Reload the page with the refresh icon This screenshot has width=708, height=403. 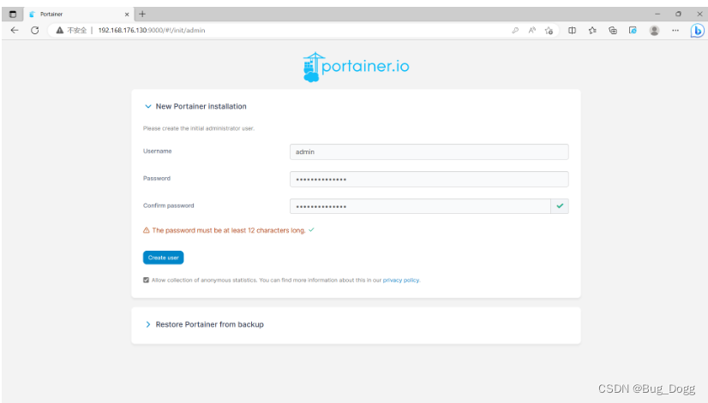click(35, 30)
